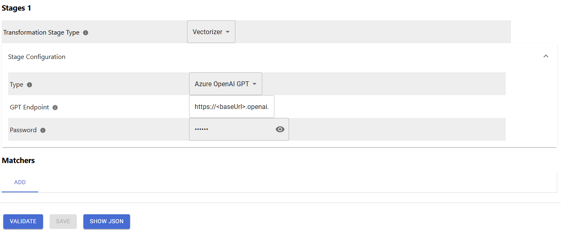Image resolution: width=561 pixels, height=246 pixels.
Task: Open the Vectorizer stage type dropdown
Action: tap(211, 32)
